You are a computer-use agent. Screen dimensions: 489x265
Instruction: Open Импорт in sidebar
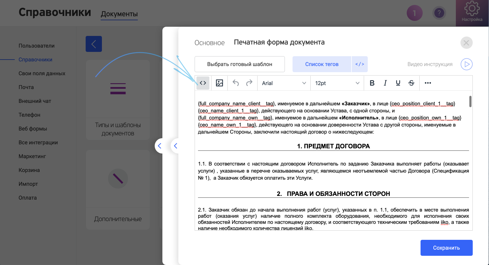pyautogui.click(x=28, y=184)
